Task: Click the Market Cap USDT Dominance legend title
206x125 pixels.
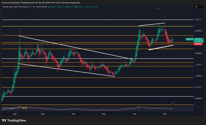Action: [x=25, y=7]
